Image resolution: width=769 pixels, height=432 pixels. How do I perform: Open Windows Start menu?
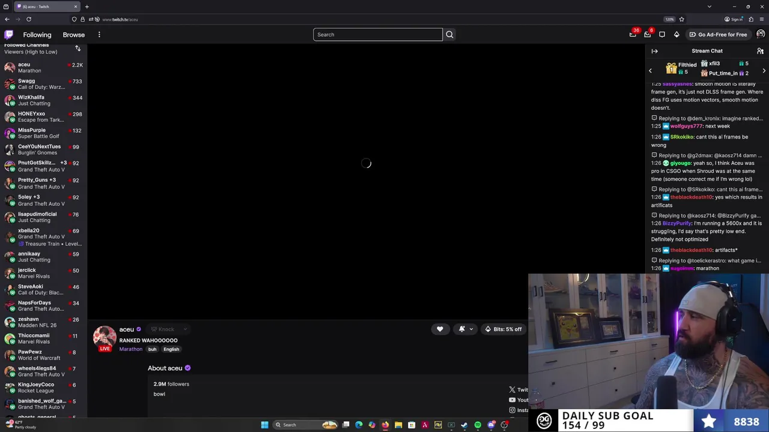(264, 425)
